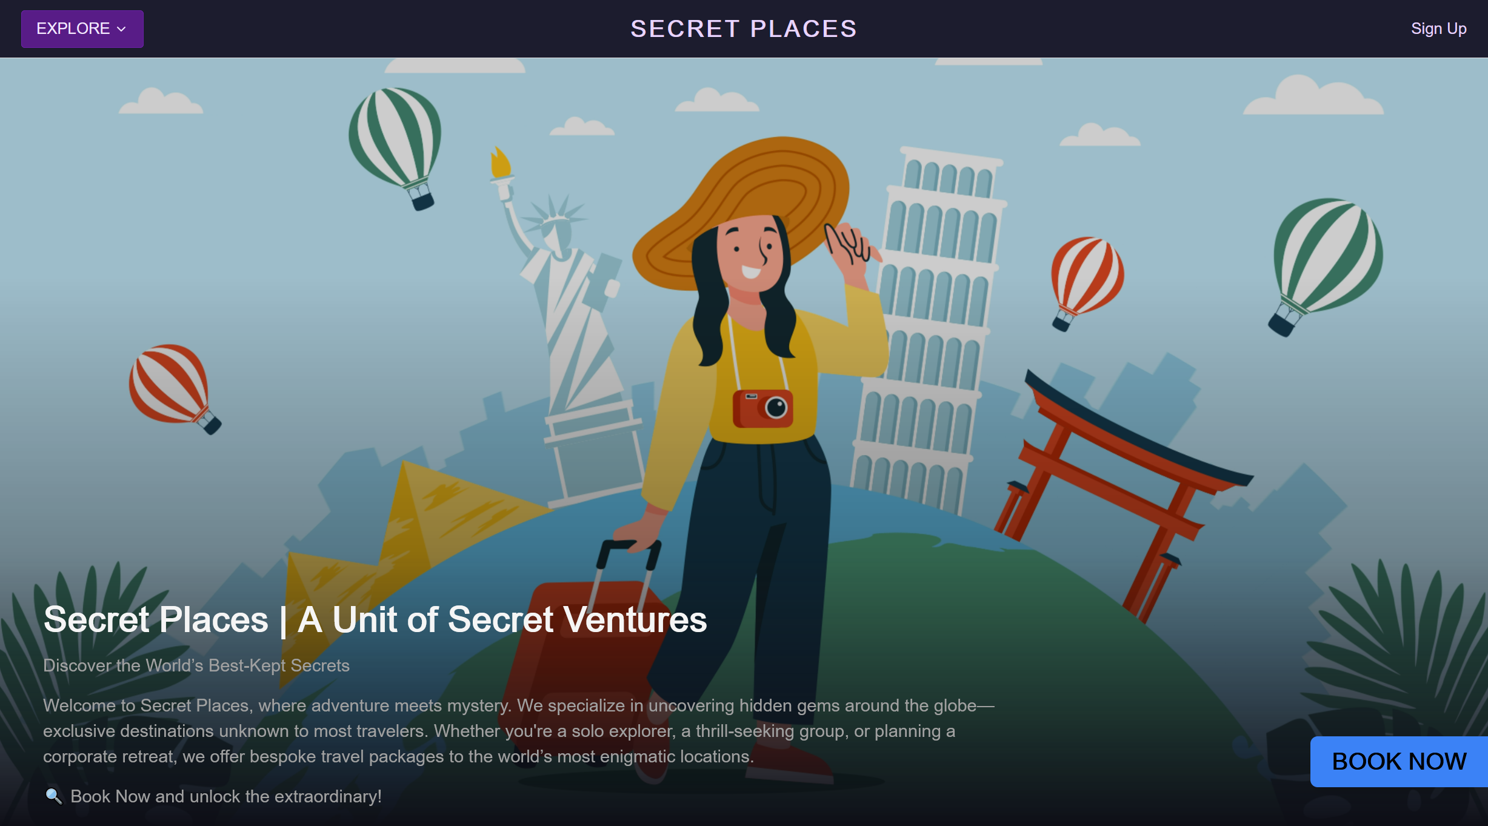Click the traveler's red camera
The height and width of the screenshot is (826, 1488).
pyautogui.click(x=762, y=408)
